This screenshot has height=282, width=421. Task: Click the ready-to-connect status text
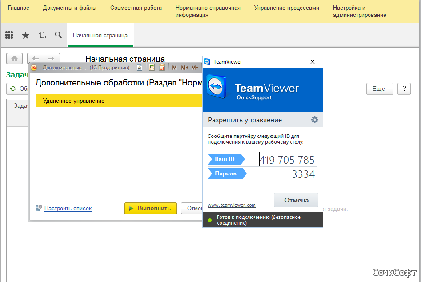coord(259,220)
